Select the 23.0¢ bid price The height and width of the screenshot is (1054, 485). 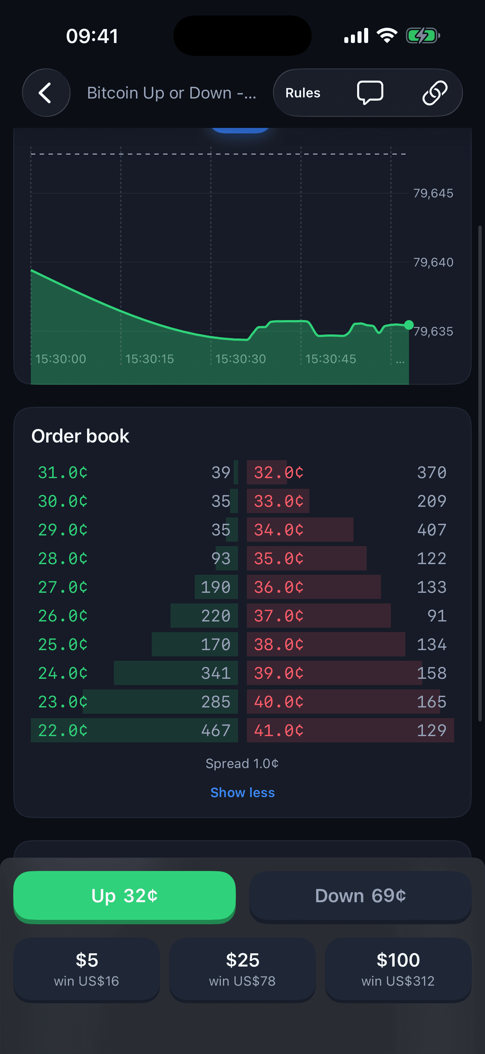63,702
